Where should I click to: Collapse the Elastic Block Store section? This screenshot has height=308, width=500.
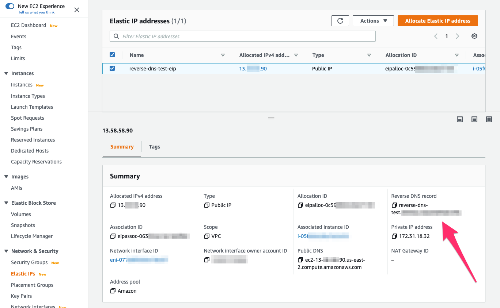coord(6,203)
